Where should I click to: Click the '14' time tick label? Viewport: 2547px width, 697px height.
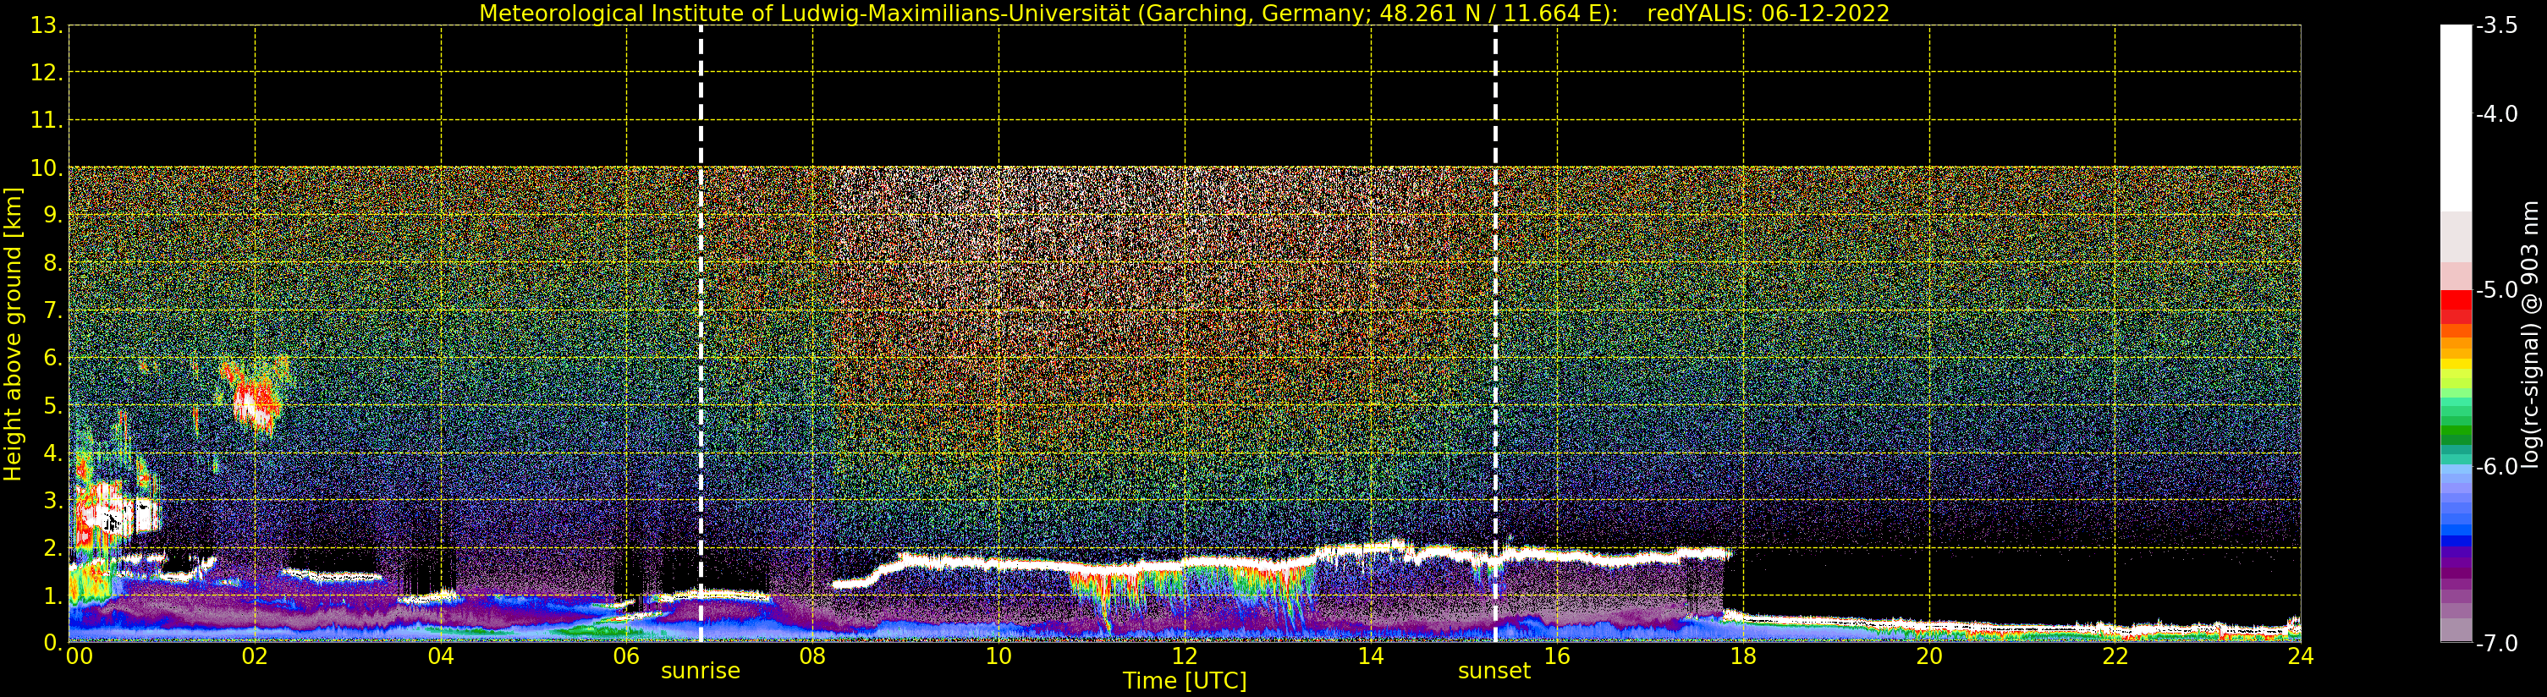pyautogui.click(x=1371, y=656)
